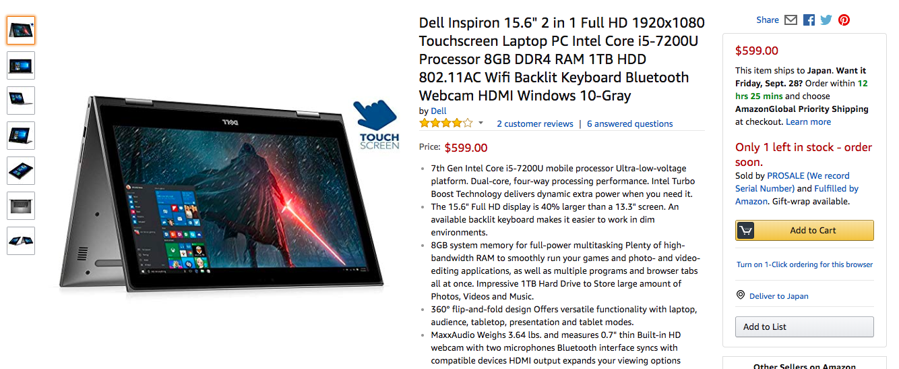Add the laptop to cart
This screenshot has height=369, width=899.
click(x=805, y=230)
